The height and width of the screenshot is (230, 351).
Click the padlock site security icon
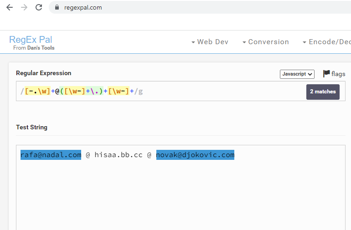click(57, 7)
